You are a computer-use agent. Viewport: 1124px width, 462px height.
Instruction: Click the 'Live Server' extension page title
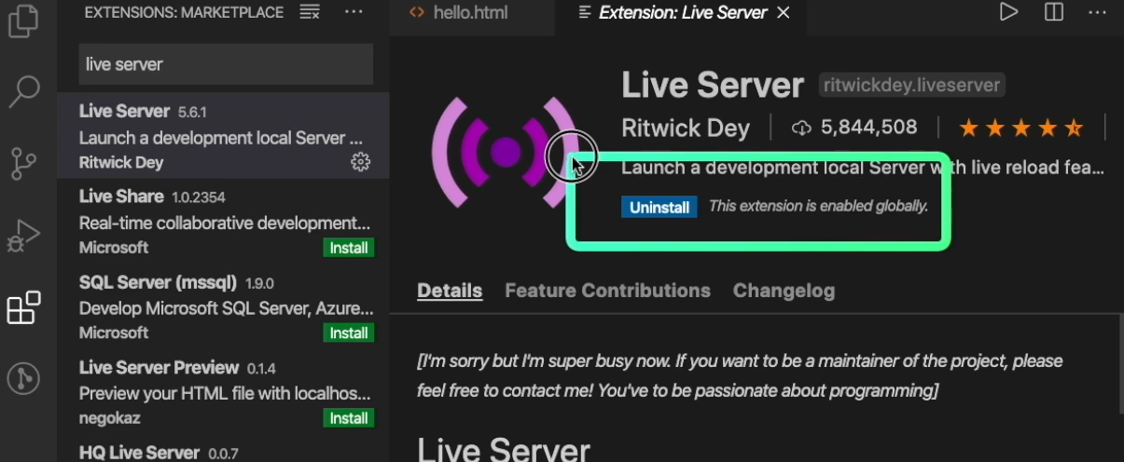point(713,85)
